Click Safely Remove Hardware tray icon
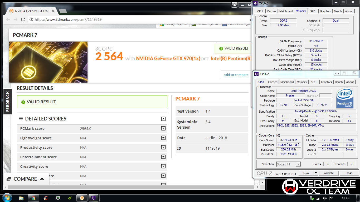Viewport: 360px width, 202px height. pos(312,198)
